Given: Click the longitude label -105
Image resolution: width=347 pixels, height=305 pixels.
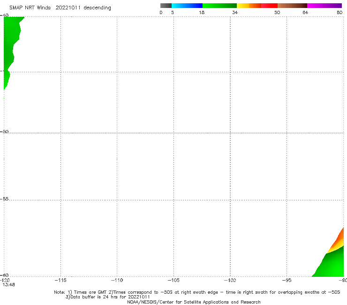Looking at the screenshot, I should click(173, 280).
